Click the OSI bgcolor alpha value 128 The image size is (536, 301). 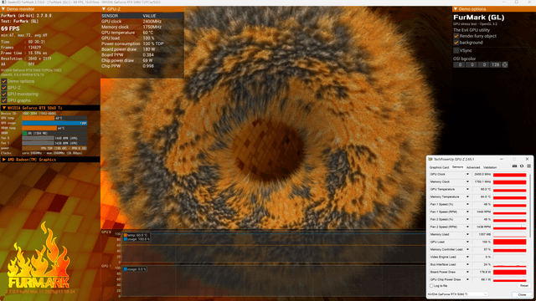[x=495, y=64]
